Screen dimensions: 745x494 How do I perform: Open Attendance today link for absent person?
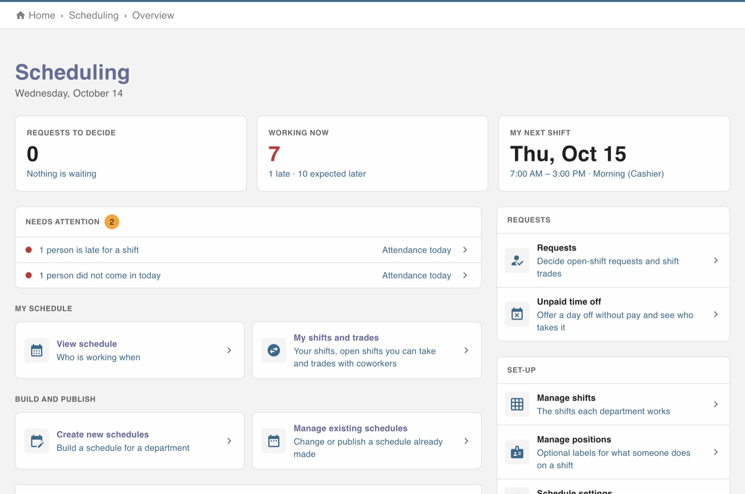pos(417,276)
